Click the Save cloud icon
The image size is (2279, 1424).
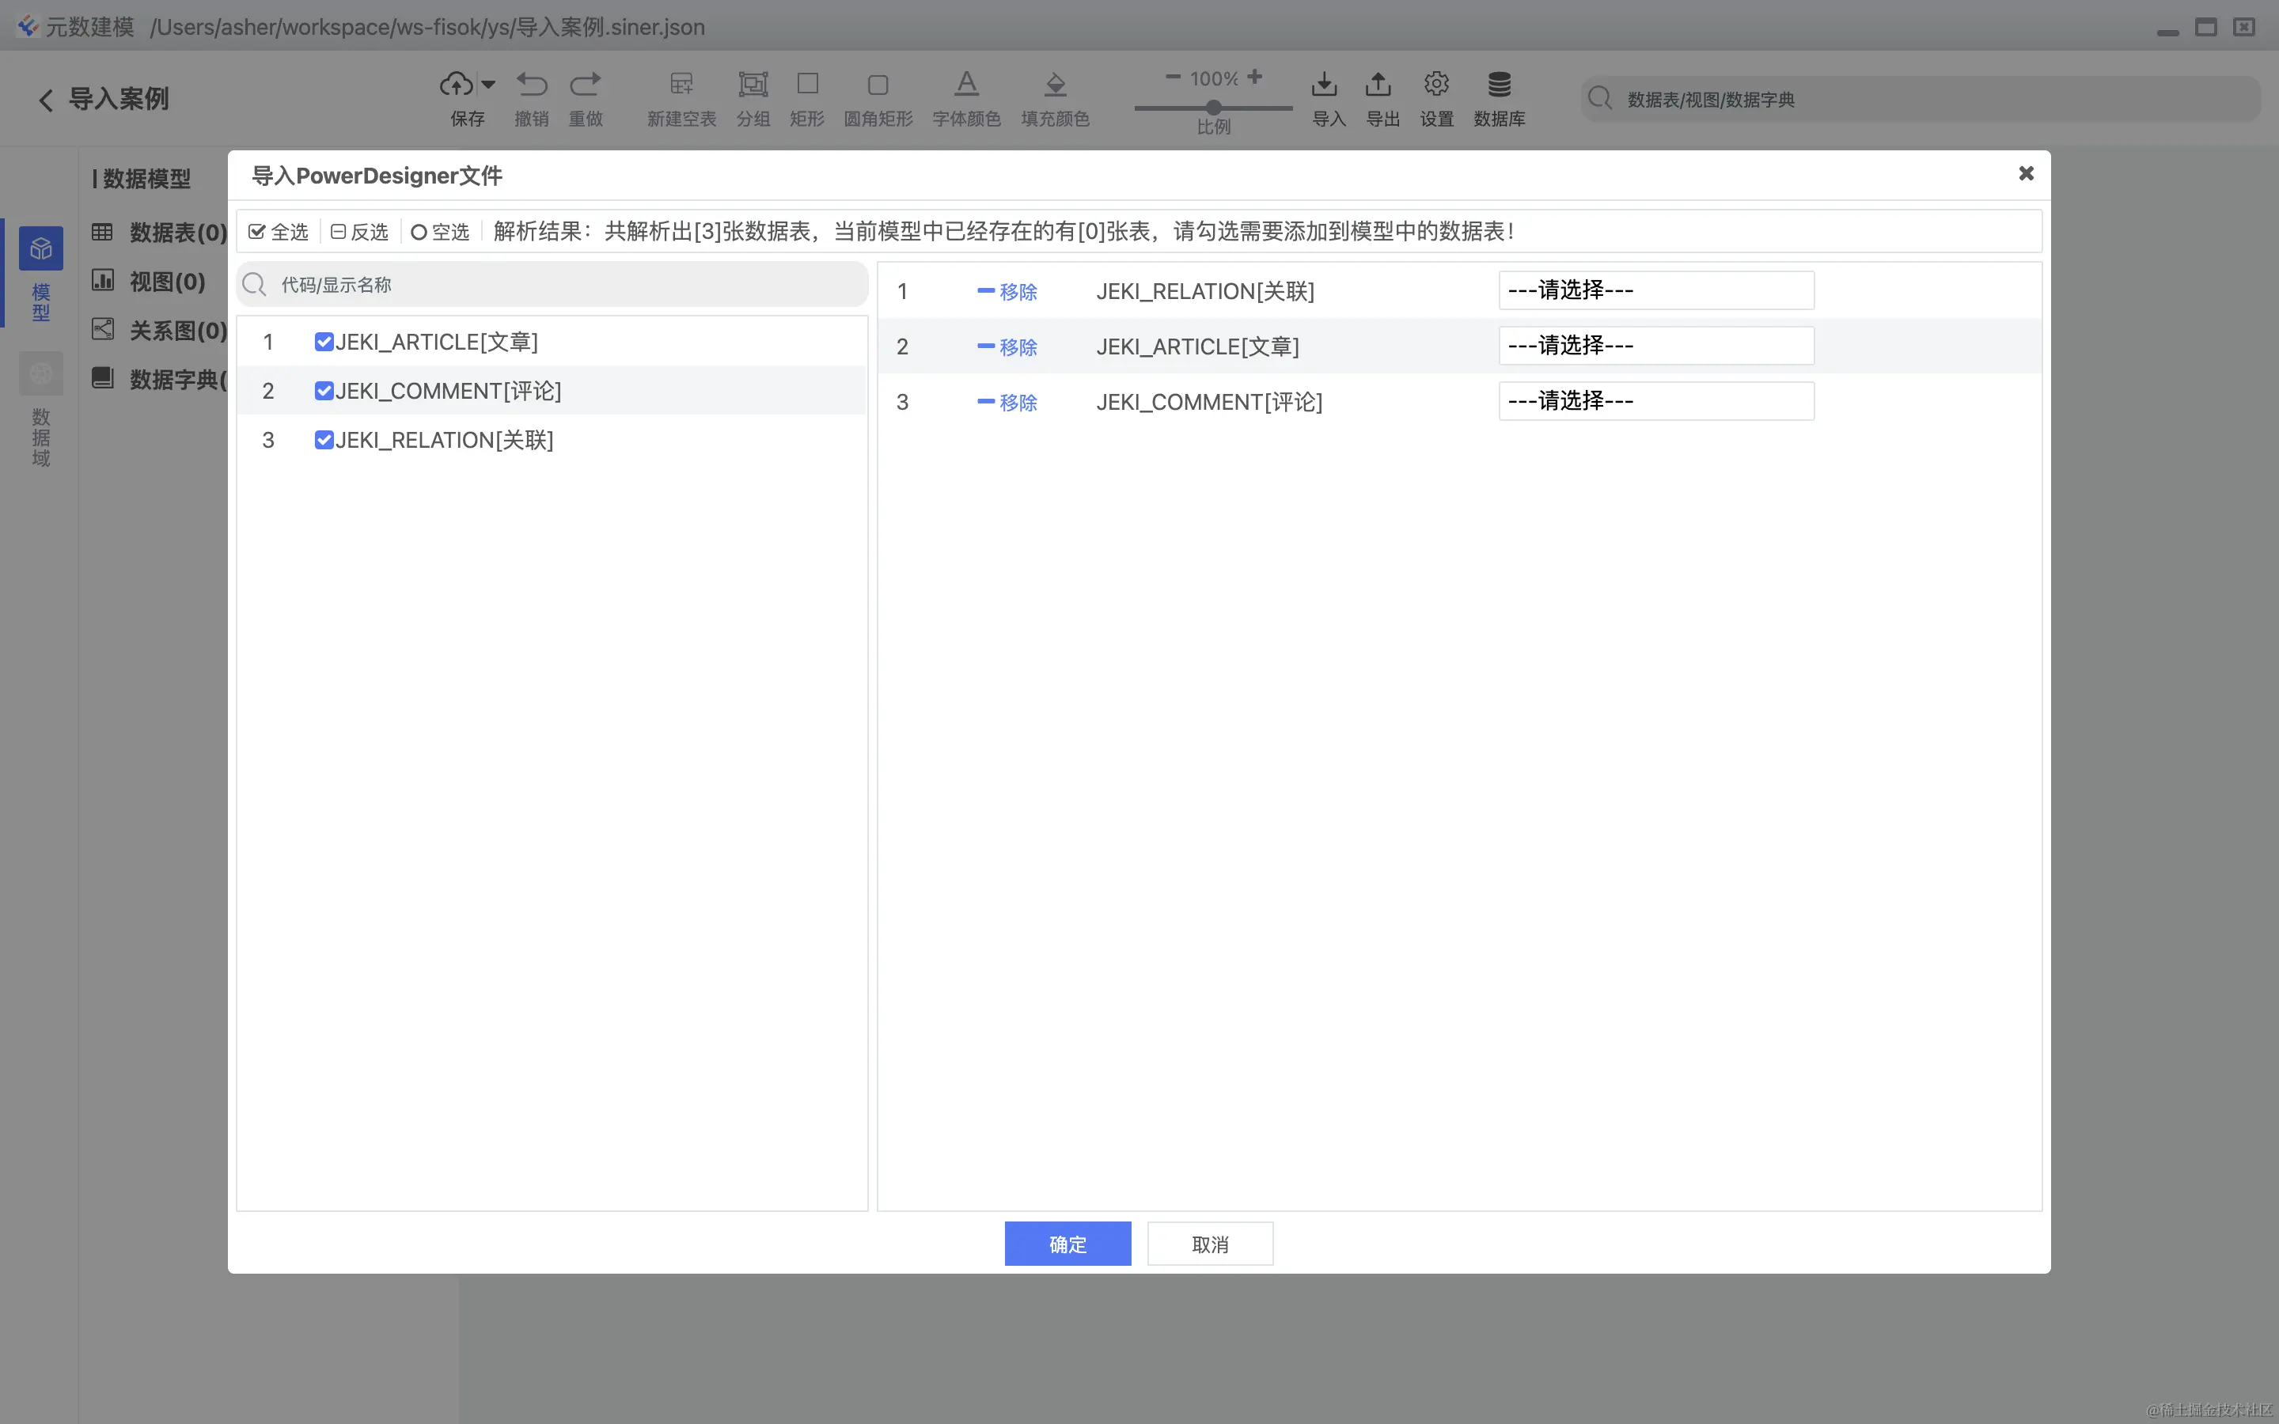tap(457, 85)
